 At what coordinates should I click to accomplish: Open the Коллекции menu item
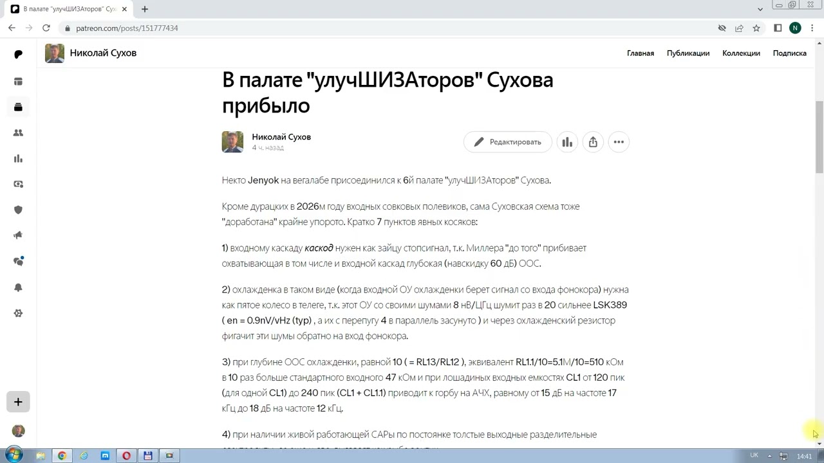tap(741, 53)
